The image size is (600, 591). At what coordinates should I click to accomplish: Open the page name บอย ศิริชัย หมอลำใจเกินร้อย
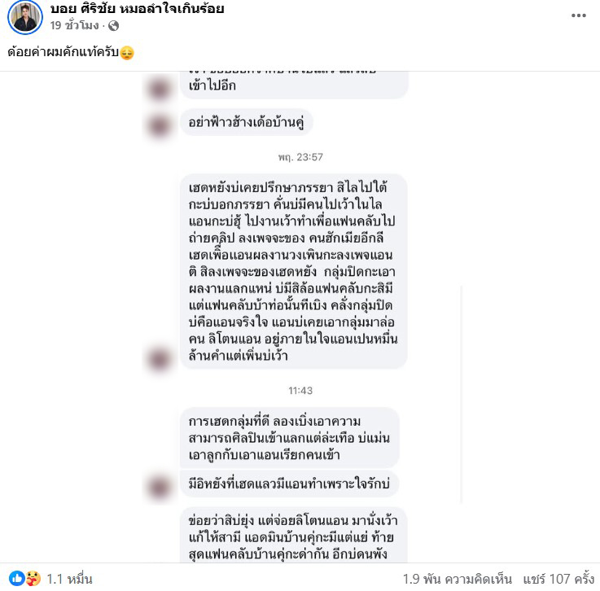[137, 8]
